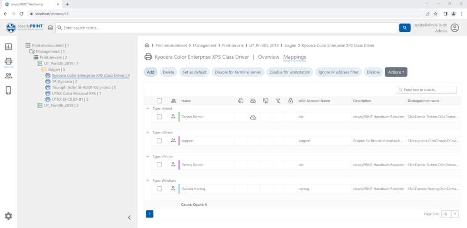Viewport: 467px width, 228px height.
Task: Open the mobile device icon in sidebar
Action: coord(8,90)
